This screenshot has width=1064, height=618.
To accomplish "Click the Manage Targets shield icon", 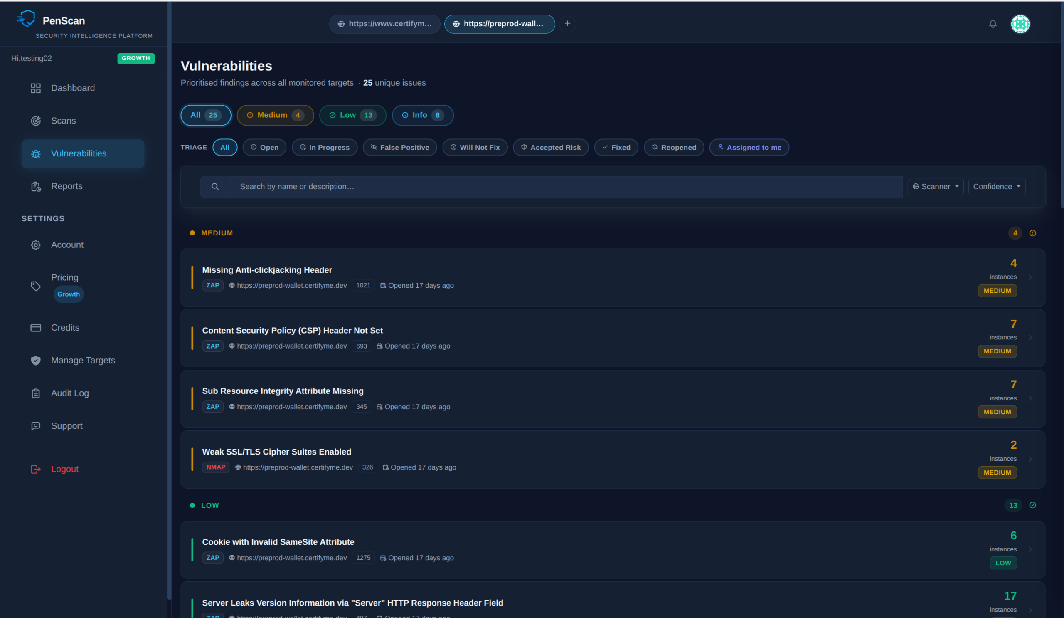I will (x=36, y=360).
